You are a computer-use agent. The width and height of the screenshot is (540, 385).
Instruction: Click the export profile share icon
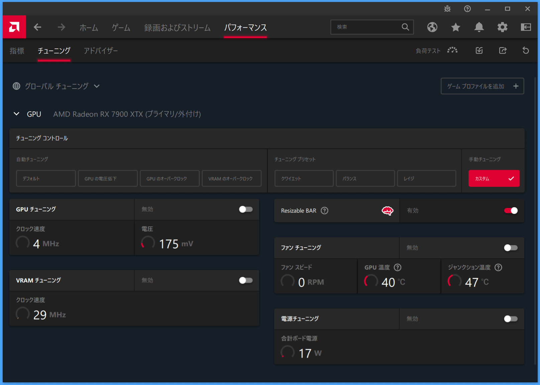tap(503, 50)
